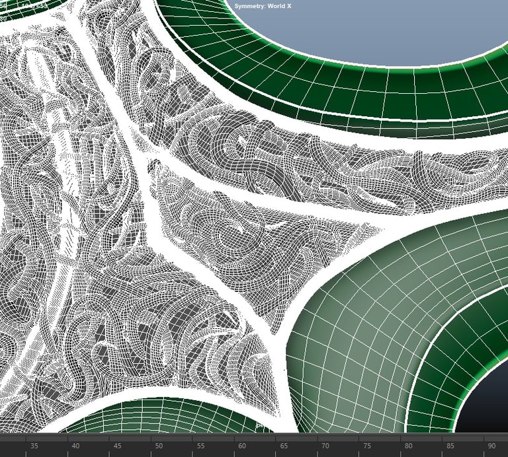Screen dimensions: 508x457
Task: Move to frame 80 on timeline
Action: [409, 446]
